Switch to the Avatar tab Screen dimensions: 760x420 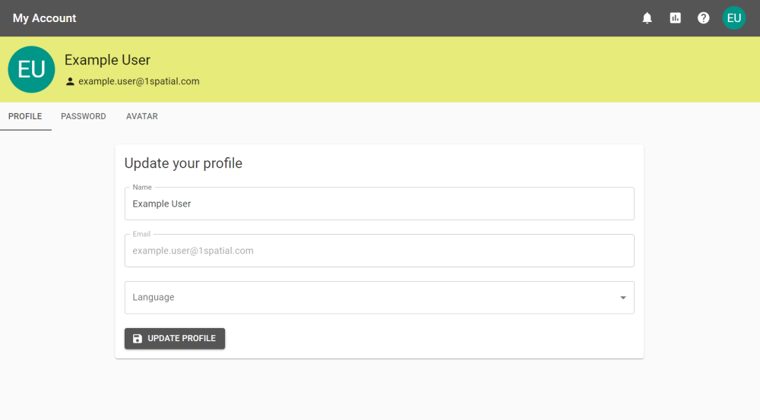coord(142,116)
